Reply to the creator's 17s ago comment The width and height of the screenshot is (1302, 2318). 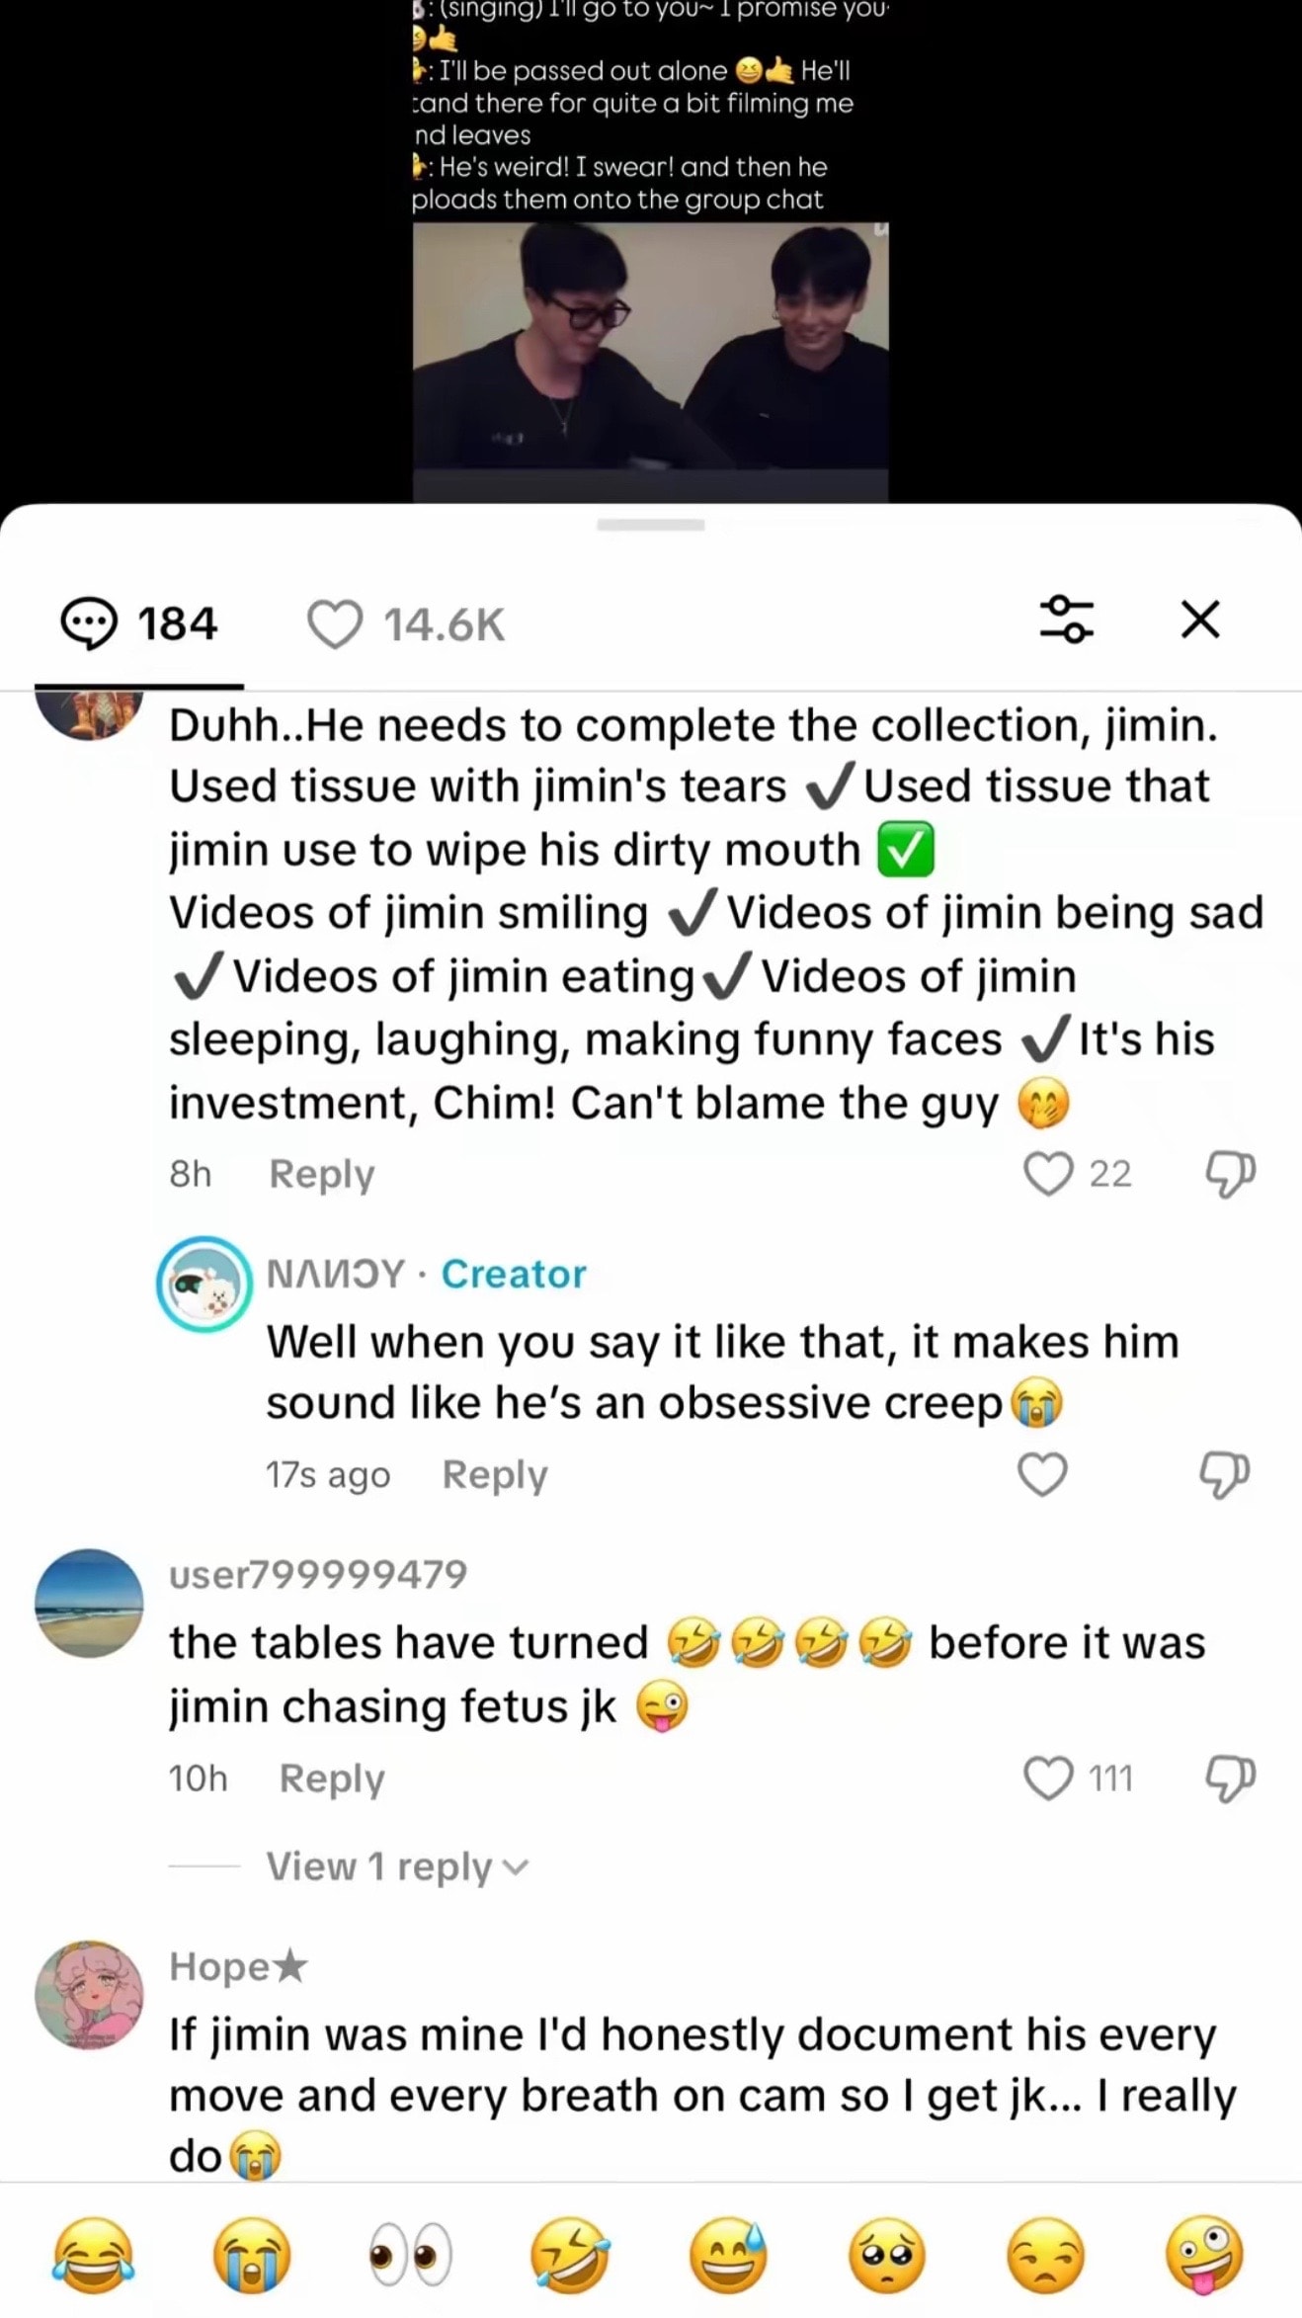[x=495, y=1475]
